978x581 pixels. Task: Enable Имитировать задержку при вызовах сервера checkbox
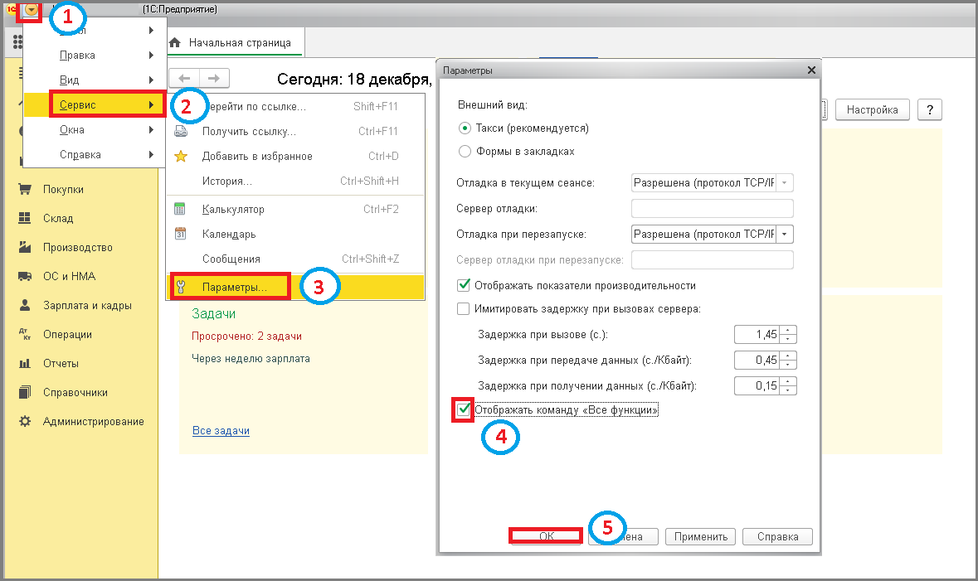[464, 308]
